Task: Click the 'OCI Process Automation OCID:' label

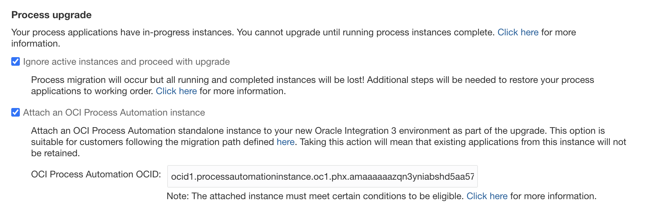Action: 96,174
